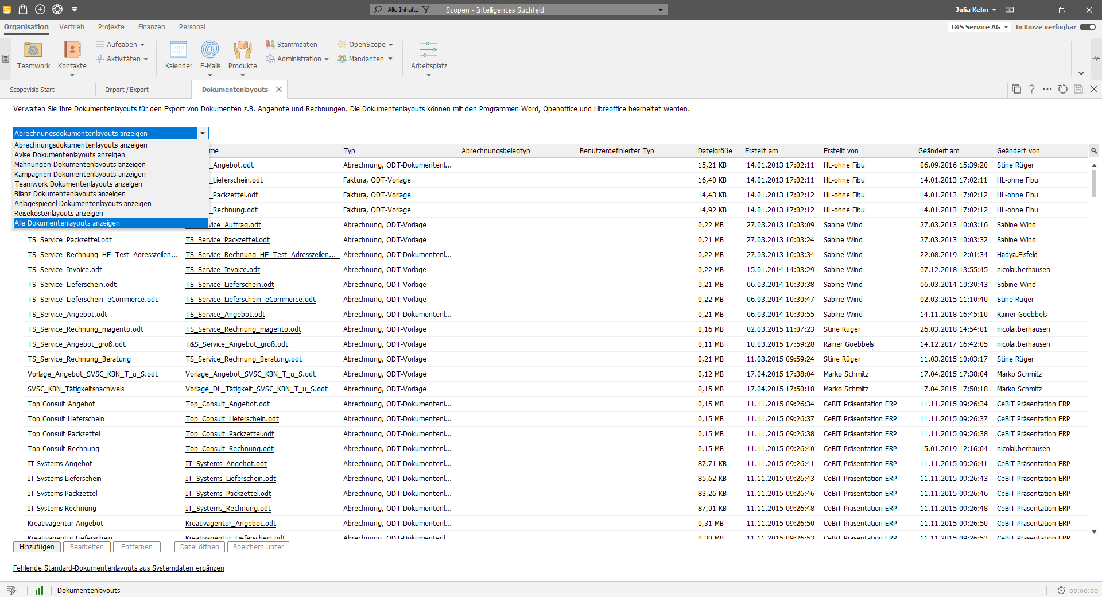Click the task list icon in status bar
Screen dimensions: 1102x597
11,590
